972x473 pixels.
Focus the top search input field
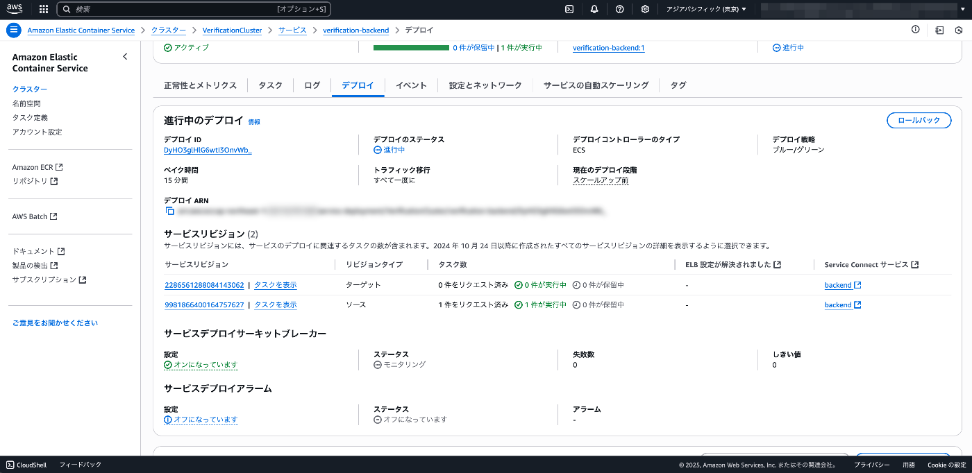coord(193,9)
